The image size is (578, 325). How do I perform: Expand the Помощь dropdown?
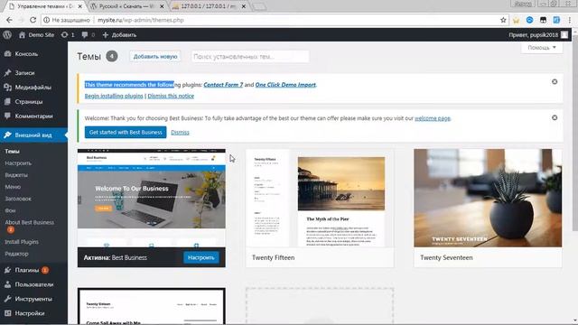coord(542,48)
